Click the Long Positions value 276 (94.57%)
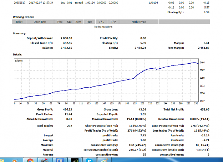The width and height of the screenshot is (223, 162). (x=200, y=126)
